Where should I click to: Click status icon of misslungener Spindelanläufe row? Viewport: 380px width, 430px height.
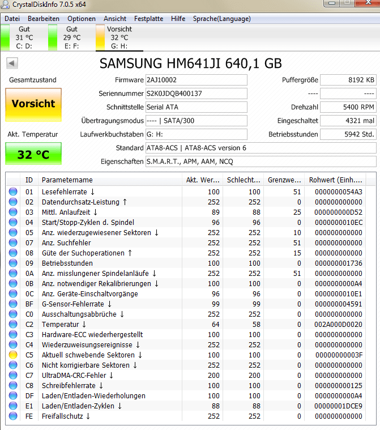13,273
